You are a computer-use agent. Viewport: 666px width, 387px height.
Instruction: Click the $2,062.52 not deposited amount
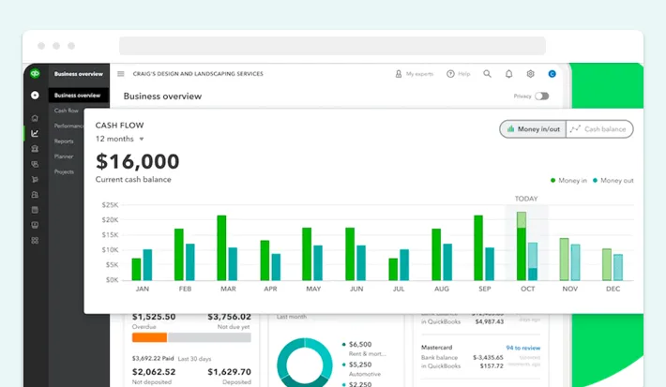point(154,372)
